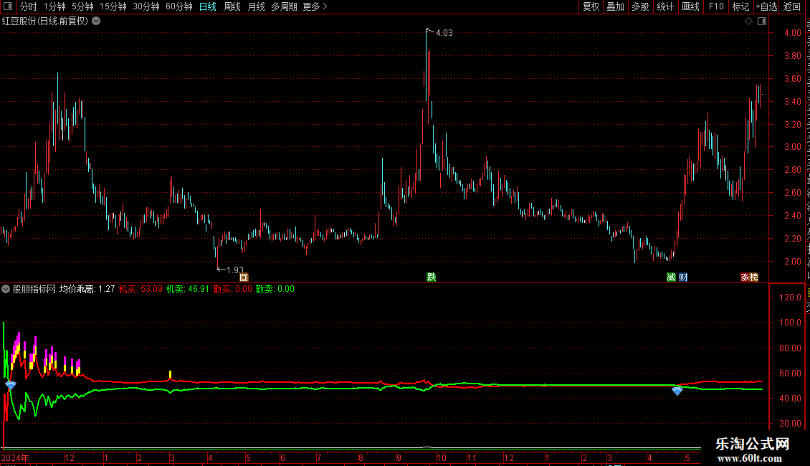Open F10 company information
This screenshot has width=810, height=466.
click(x=715, y=6)
